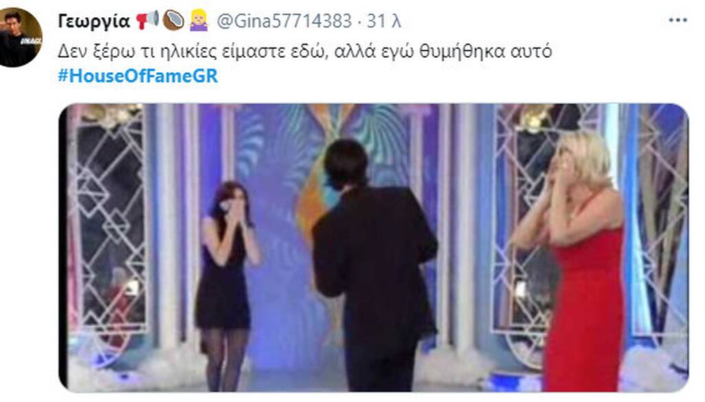Click the megaphone emoji beside the name

pos(147,20)
